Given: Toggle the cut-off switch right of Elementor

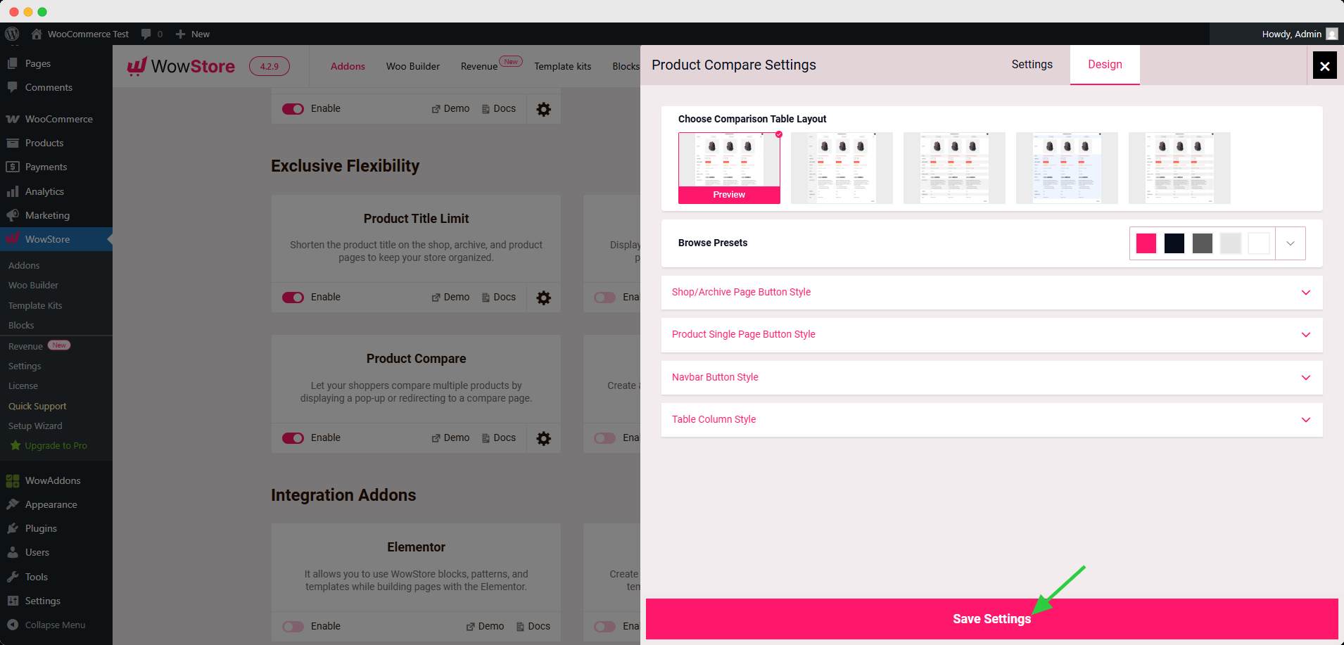Looking at the screenshot, I should click(x=604, y=627).
